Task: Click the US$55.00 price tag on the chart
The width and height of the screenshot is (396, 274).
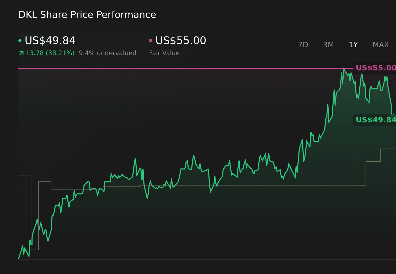Action: (x=374, y=68)
